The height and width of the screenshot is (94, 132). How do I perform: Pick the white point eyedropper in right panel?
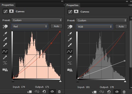point(70,45)
